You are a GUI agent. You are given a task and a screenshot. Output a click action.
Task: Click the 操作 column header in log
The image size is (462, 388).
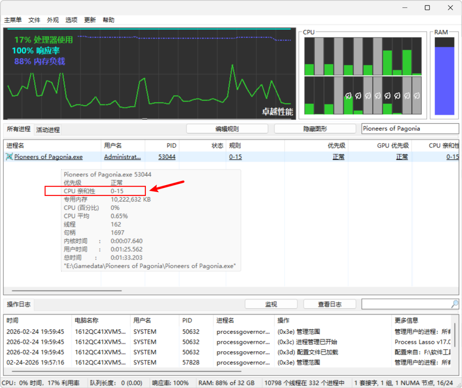click(333, 320)
